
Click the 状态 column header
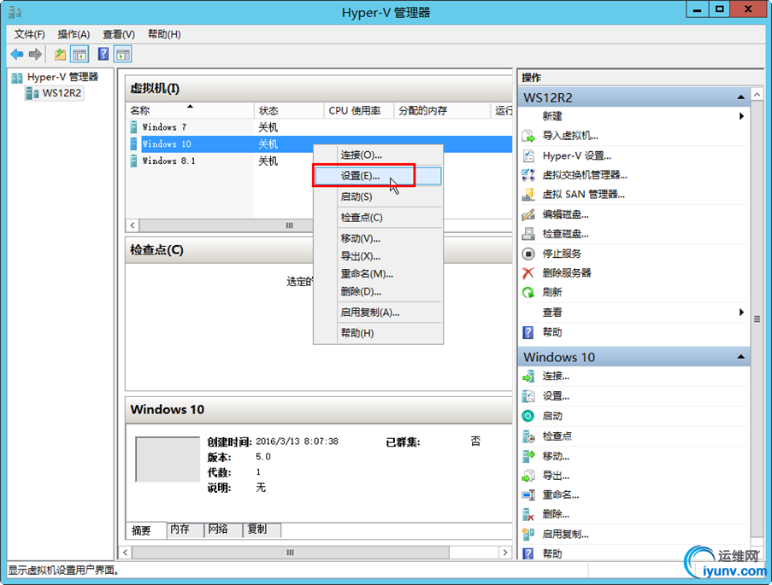point(289,111)
